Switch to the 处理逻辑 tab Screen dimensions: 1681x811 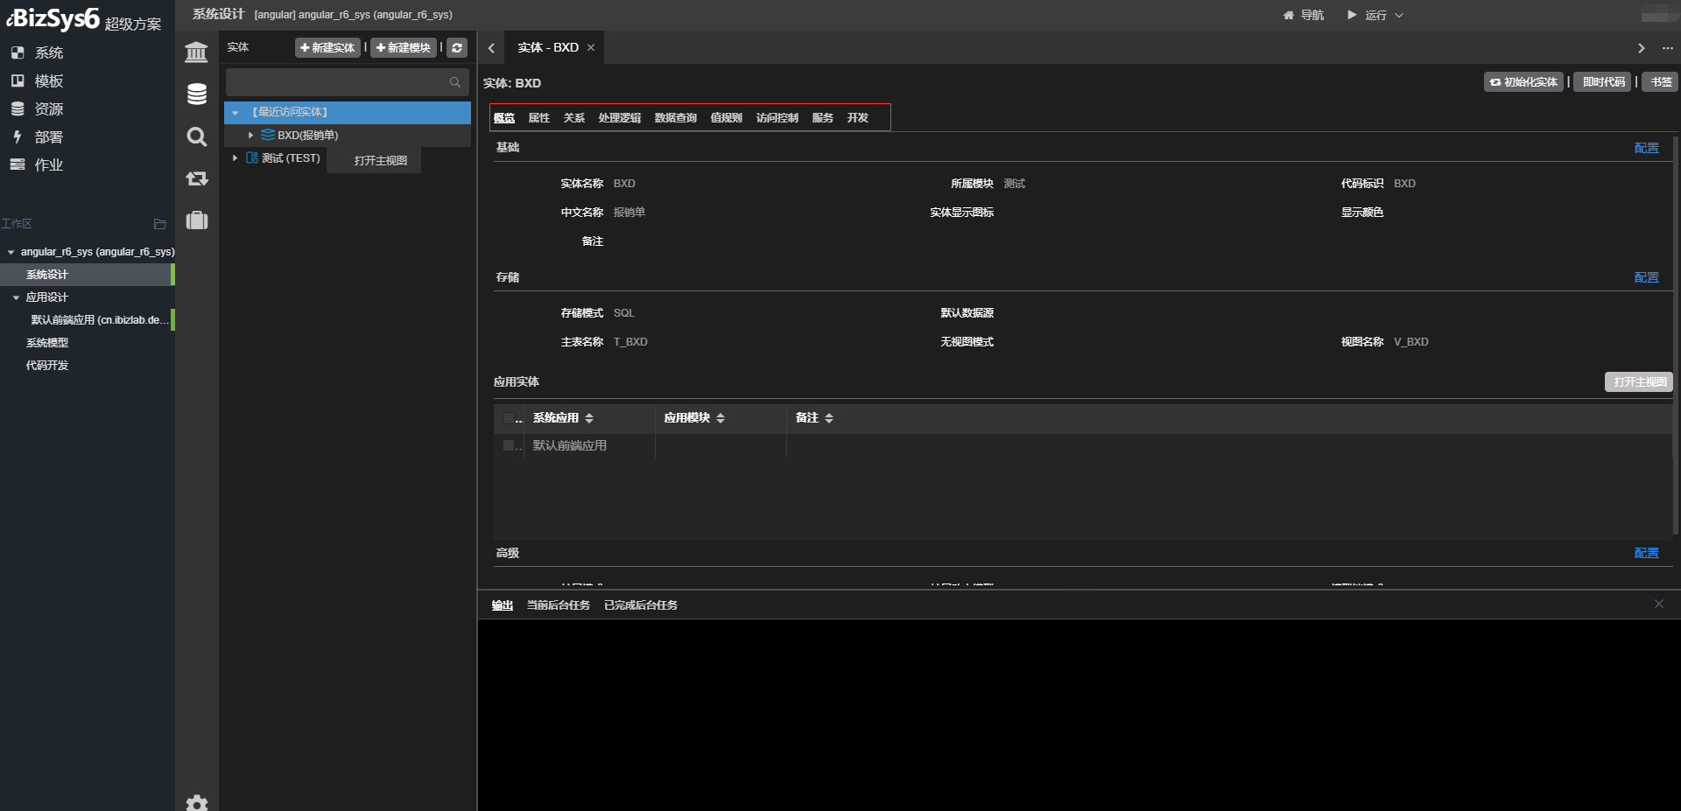(x=620, y=118)
